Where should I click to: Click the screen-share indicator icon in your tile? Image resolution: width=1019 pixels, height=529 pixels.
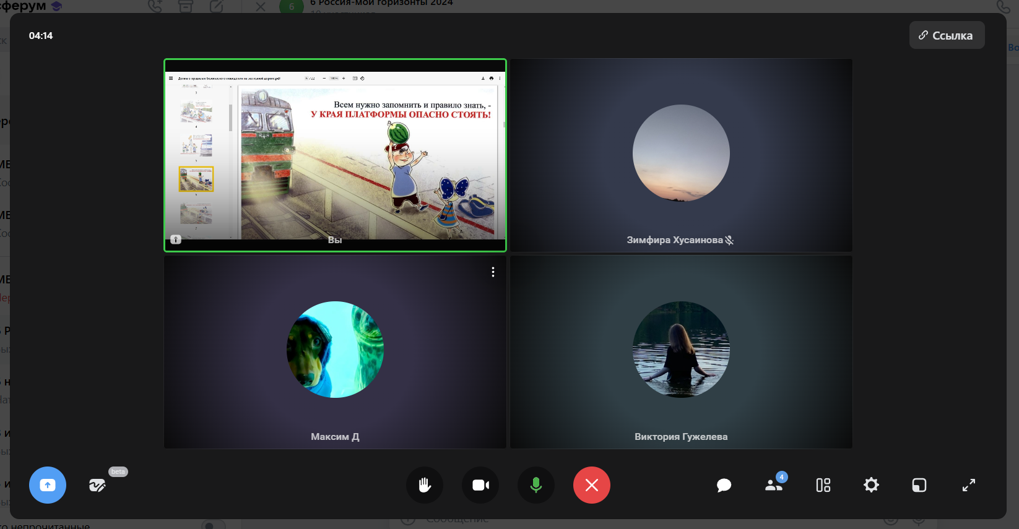[176, 239]
